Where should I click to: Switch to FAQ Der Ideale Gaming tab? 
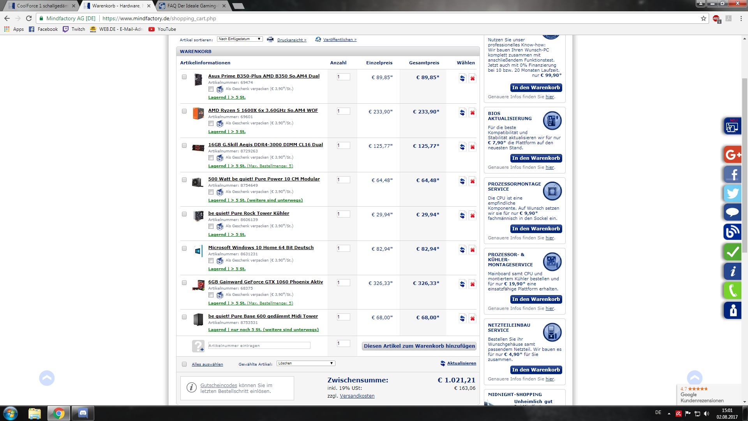coord(192,6)
